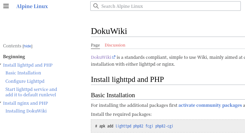Collapse the Install nginx and PHP contents section
Screen dimensions: 245x135
tap(1, 103)
